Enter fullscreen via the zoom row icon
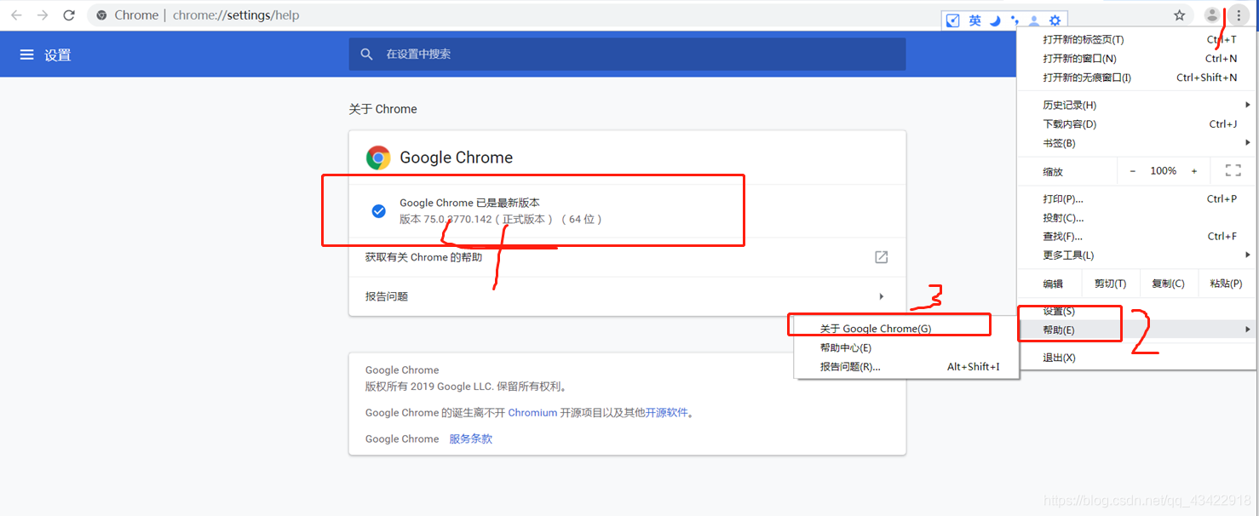This screenshot has height=516, width=1259. pos(1233,170)
